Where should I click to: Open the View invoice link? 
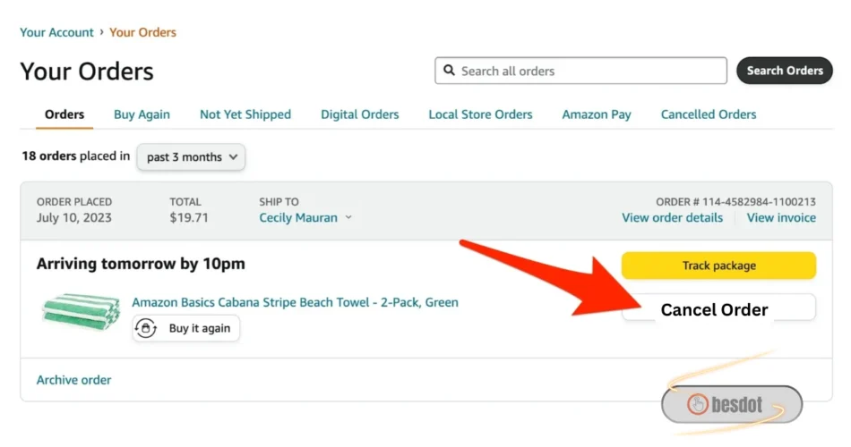click(x=781, y=218)
